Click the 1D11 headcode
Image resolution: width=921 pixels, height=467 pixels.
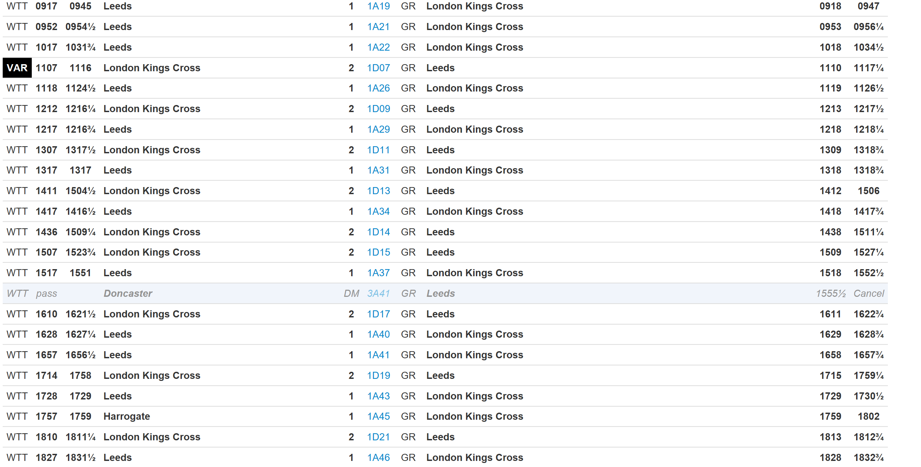(x=378, y=150)
